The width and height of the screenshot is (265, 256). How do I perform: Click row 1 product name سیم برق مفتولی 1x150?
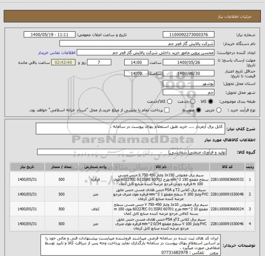point(161,180)
